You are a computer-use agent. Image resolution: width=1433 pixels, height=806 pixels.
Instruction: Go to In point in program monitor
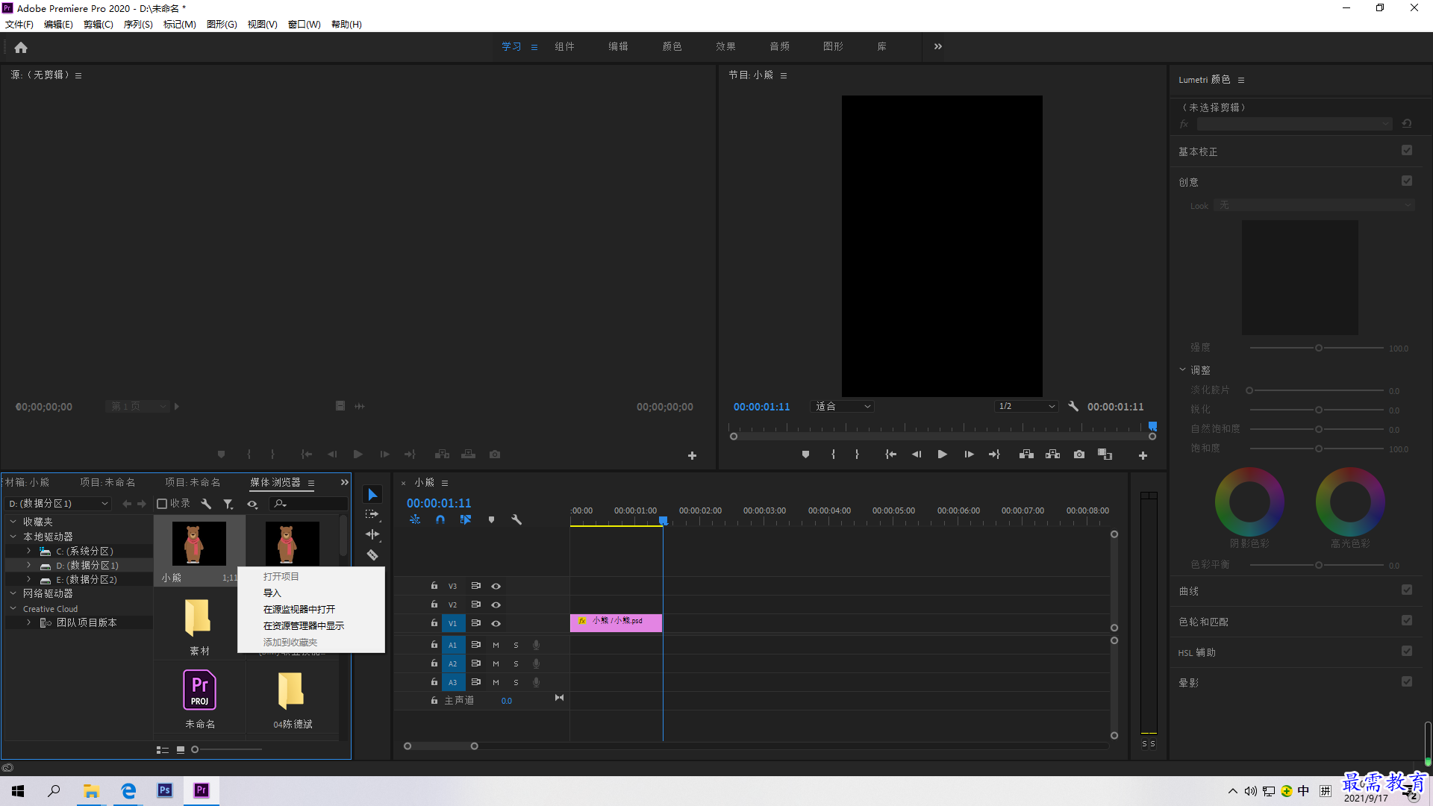pos(890,454)
